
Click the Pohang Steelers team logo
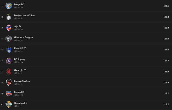9,83
